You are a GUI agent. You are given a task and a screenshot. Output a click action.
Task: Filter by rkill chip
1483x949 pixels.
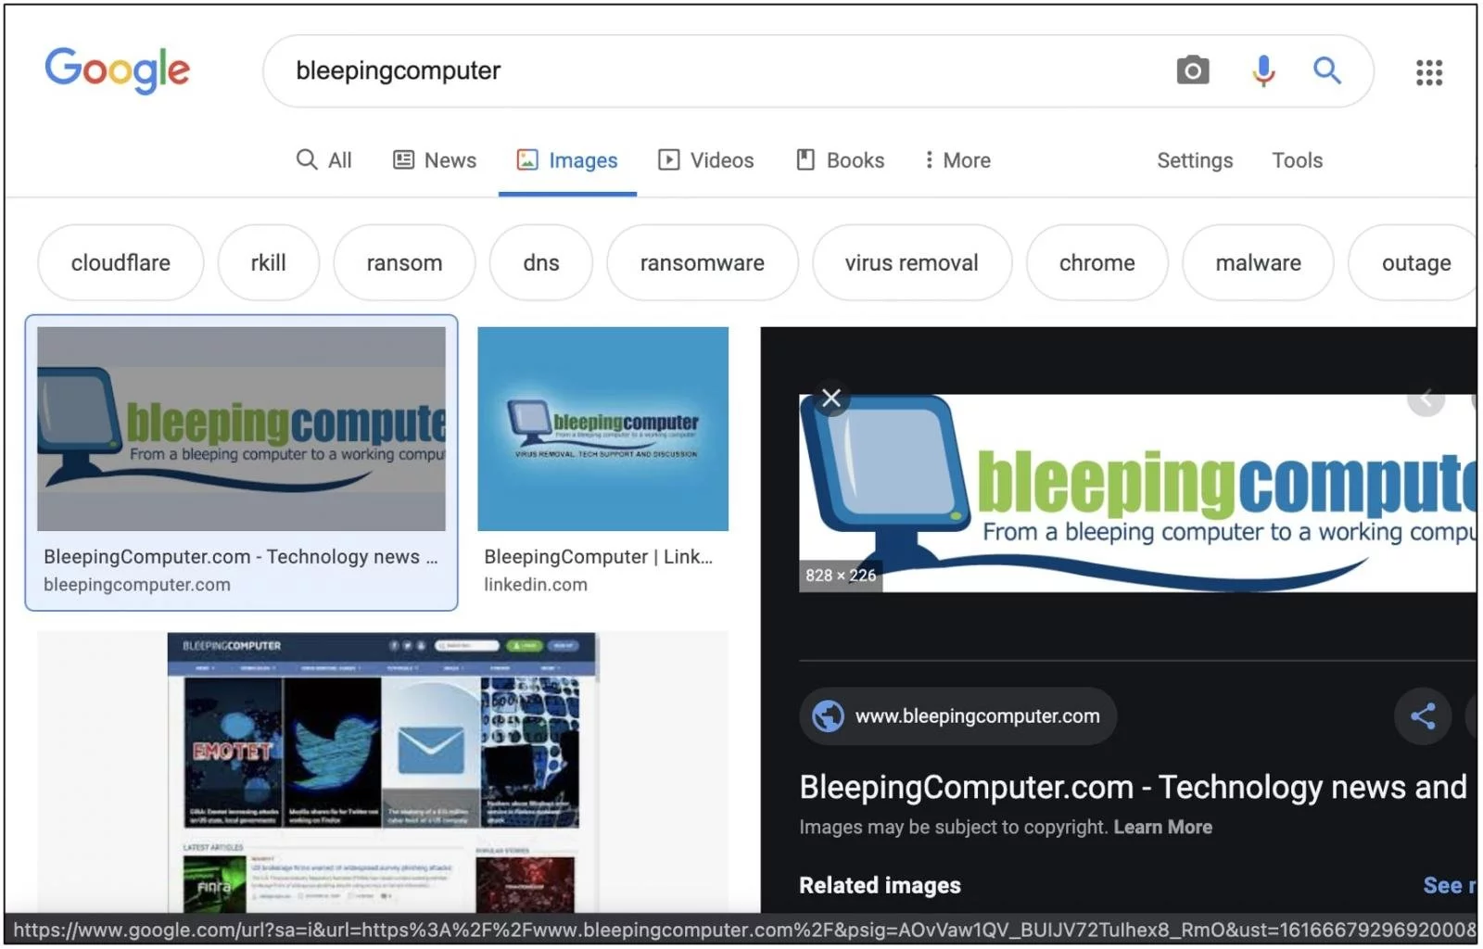(269, 263)
